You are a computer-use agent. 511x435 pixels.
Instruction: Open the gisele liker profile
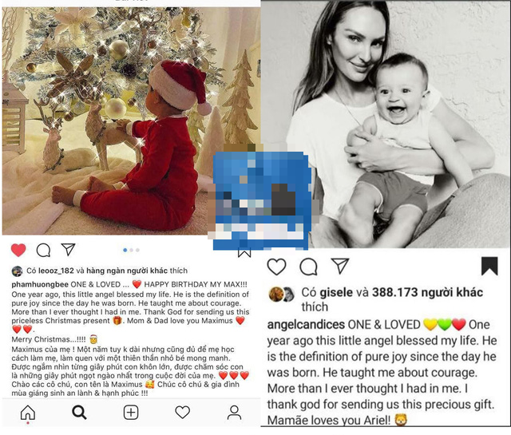(x=336, y=292)
